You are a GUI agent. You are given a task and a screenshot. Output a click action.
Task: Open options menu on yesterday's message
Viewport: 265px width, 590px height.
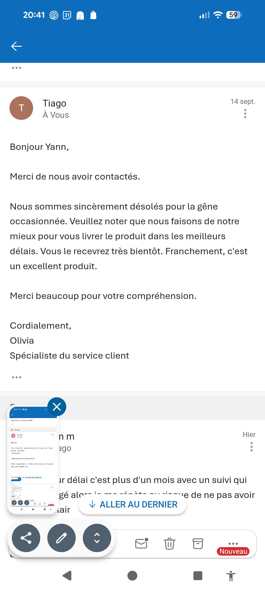point(251,447)
